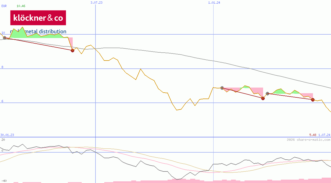
Task: Click the klöckner & co logo
Action: 38,18
